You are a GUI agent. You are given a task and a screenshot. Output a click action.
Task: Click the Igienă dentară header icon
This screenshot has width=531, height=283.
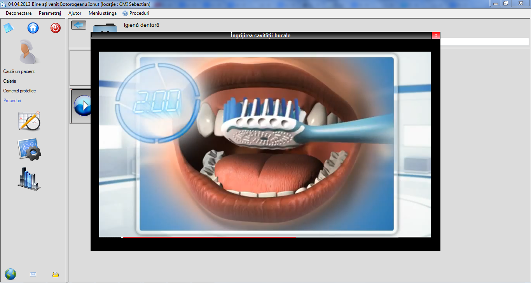(x=105, y=27)
